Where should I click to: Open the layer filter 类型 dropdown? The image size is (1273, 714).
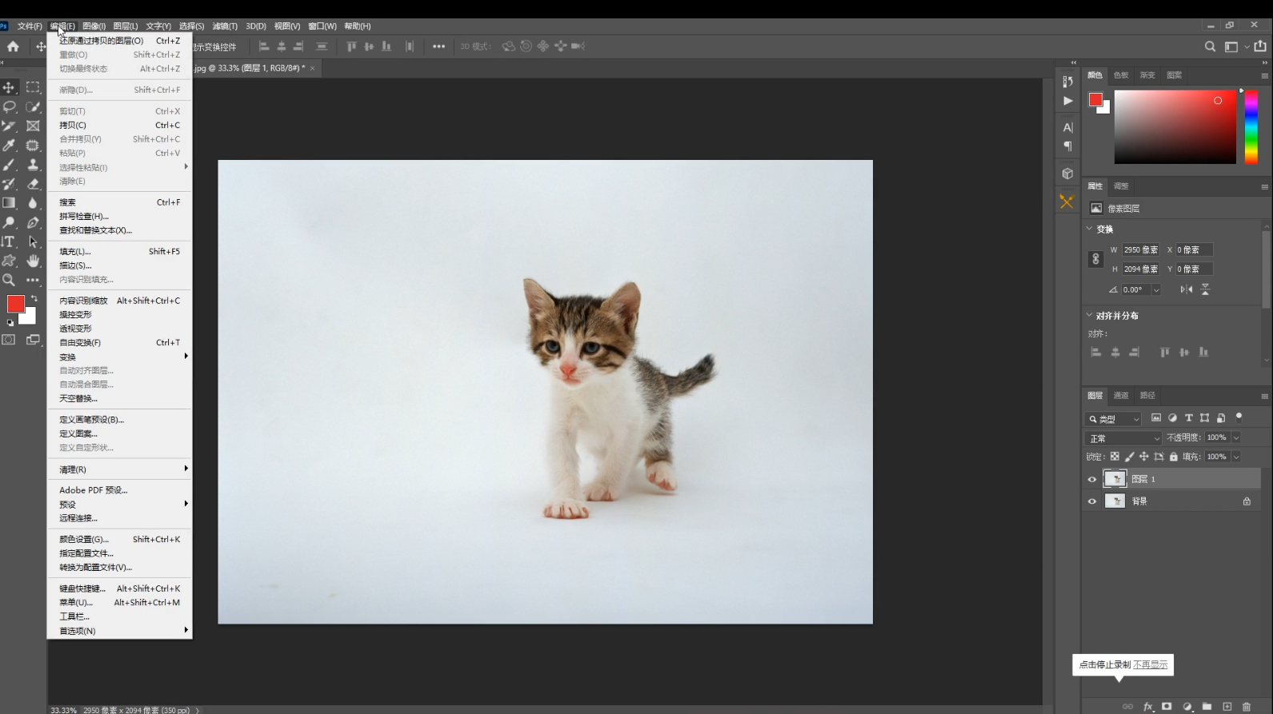(x=1114, y=419)
